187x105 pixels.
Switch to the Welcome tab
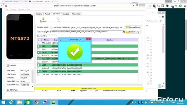(39, 14)
